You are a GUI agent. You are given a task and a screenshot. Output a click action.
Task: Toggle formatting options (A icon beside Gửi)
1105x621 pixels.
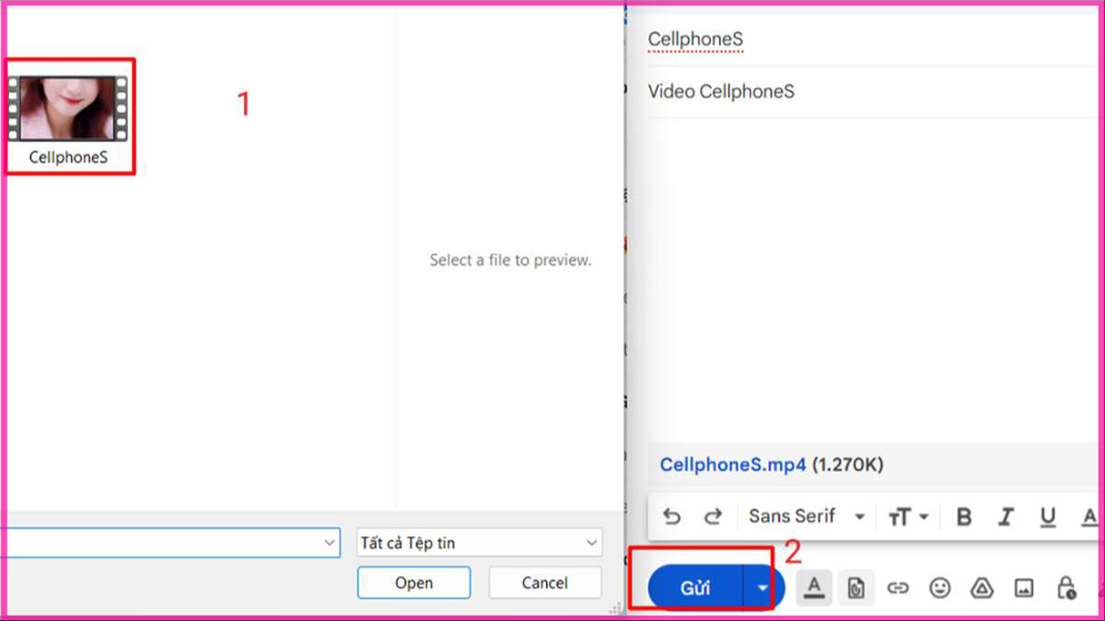pyautogui.click(x=814, y=588)
